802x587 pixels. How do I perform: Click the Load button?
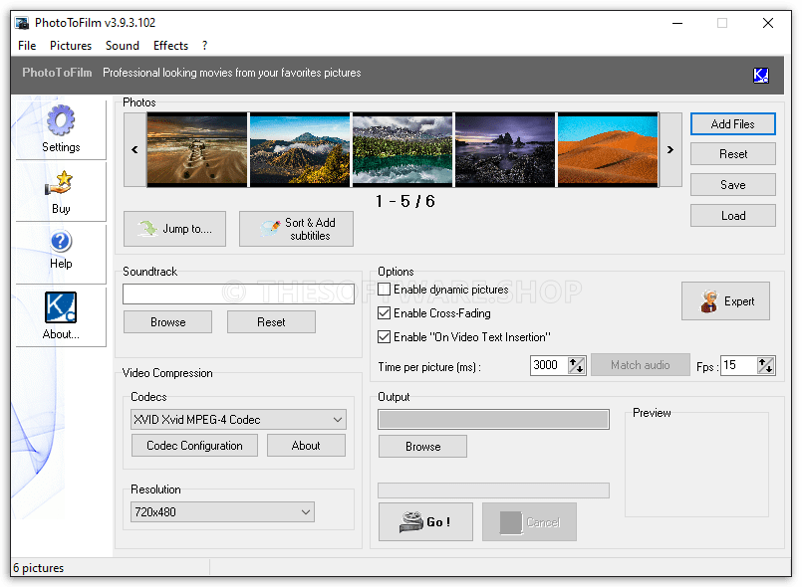pyautogui.click(x=732, y=216)
